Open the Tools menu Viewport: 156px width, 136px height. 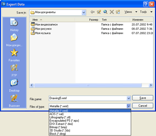(146, 12)
